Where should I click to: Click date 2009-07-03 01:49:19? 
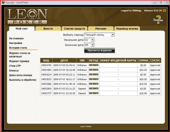pos(64,84)
